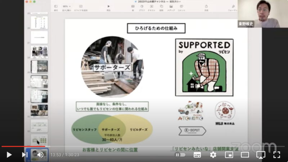
Task: Open the Keynote view options menu
Action: pos(56,6)
